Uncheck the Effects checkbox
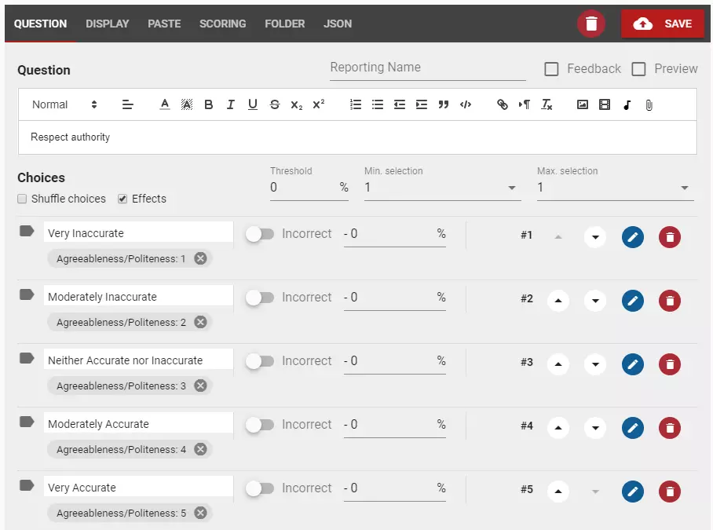Image resolution: width=713 pixels, height=530 pixels. point(122,199)
